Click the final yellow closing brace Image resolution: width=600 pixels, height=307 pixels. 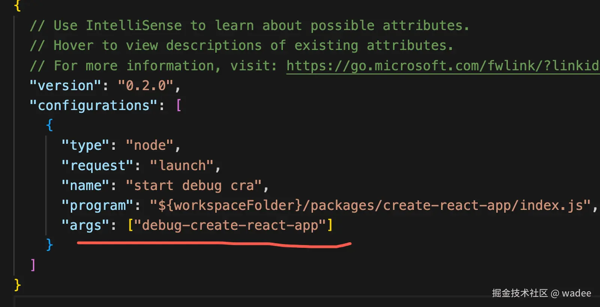click(17, 285)
